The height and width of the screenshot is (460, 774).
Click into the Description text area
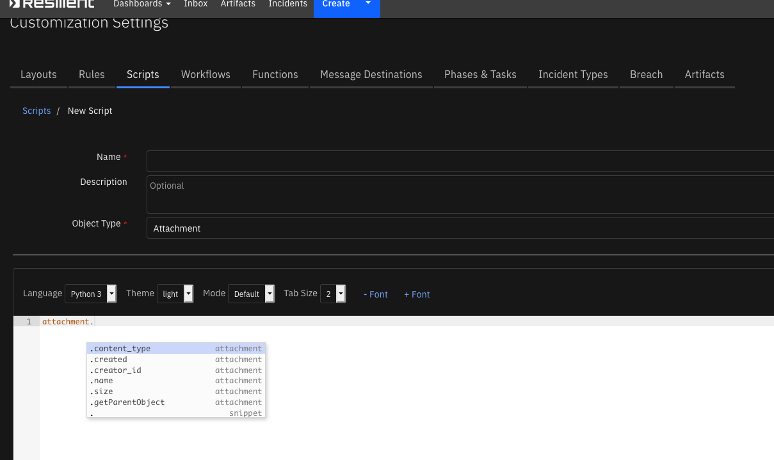click(460, 194)
